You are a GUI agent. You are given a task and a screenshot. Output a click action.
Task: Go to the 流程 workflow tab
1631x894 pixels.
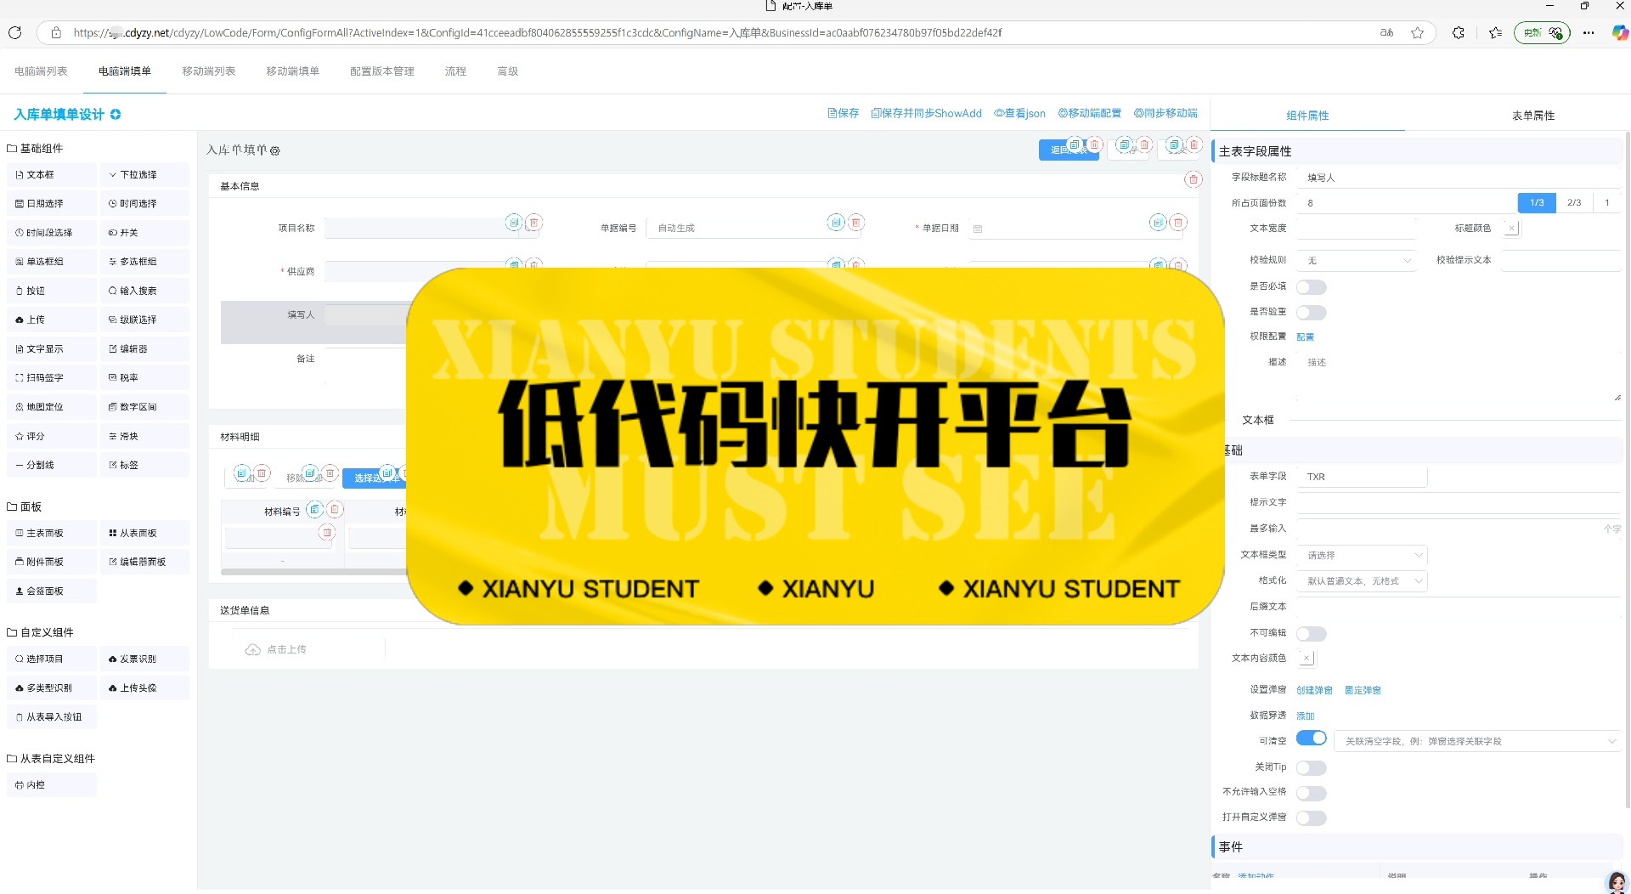point(455,71)
